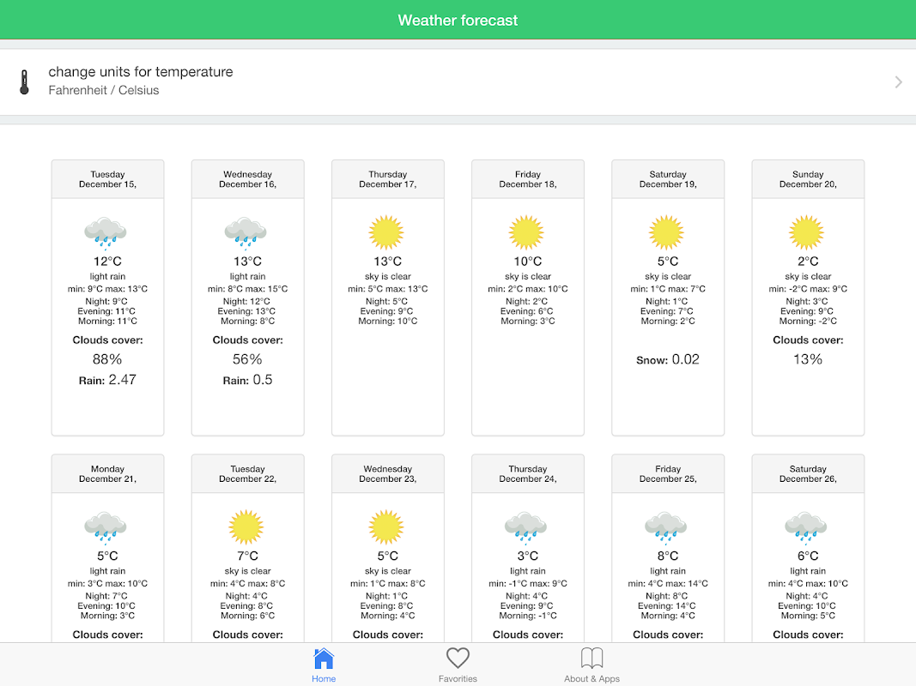Open the temperature units chevron arrow

899,82
